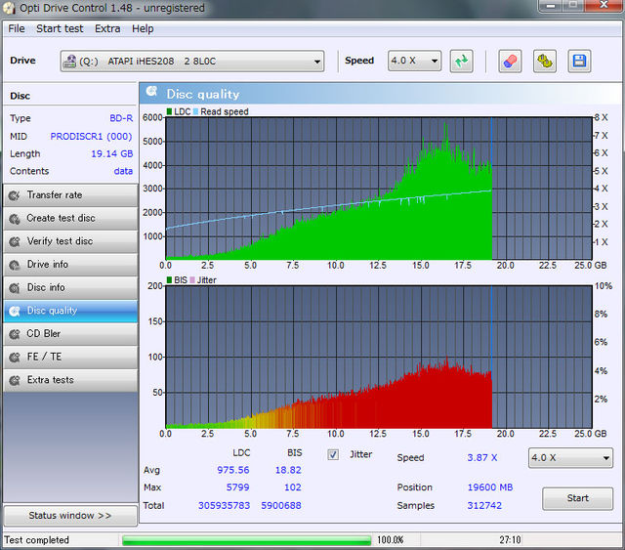Open the toolbar Speed 4.0 X dropdown

pos(414,61)
